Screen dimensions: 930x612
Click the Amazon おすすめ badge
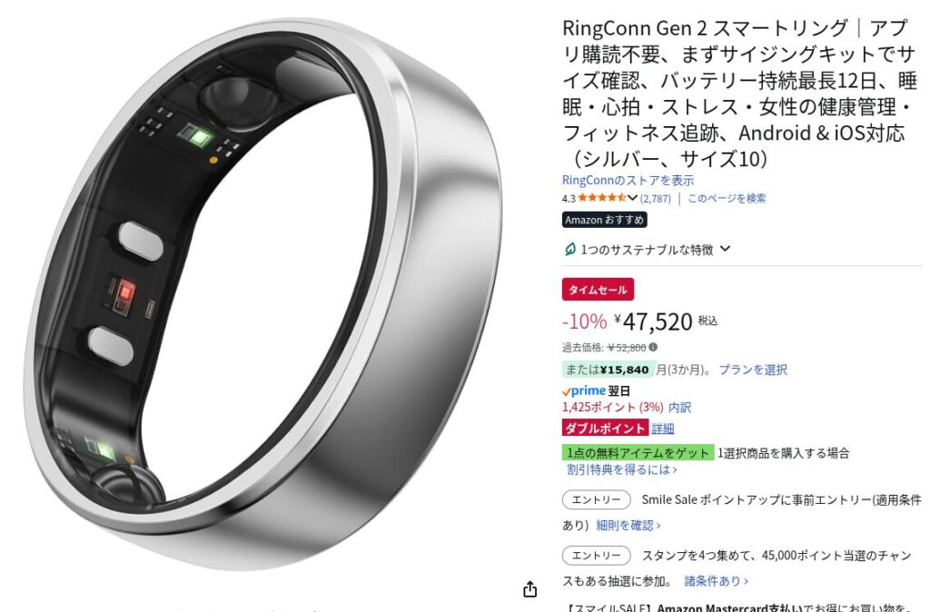(x=604, y=220)
